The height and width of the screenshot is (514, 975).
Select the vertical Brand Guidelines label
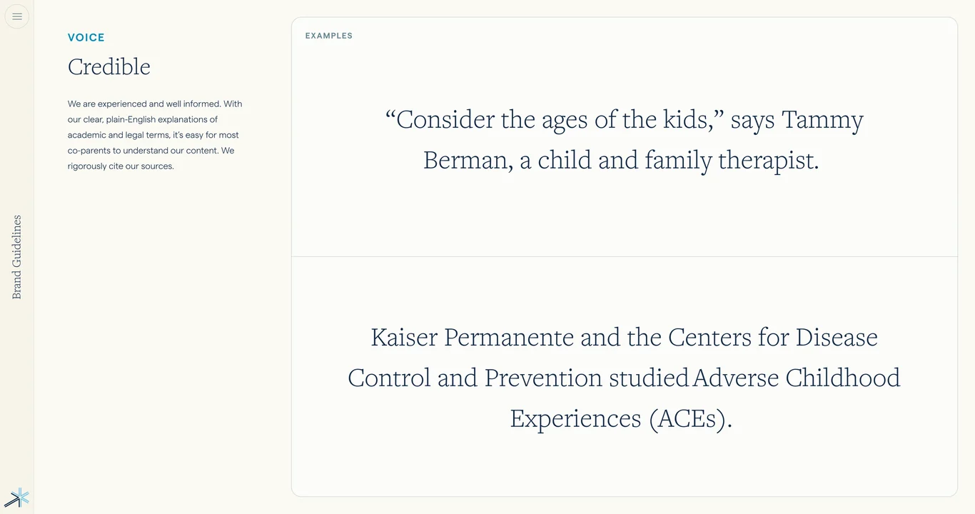(17, 257)
